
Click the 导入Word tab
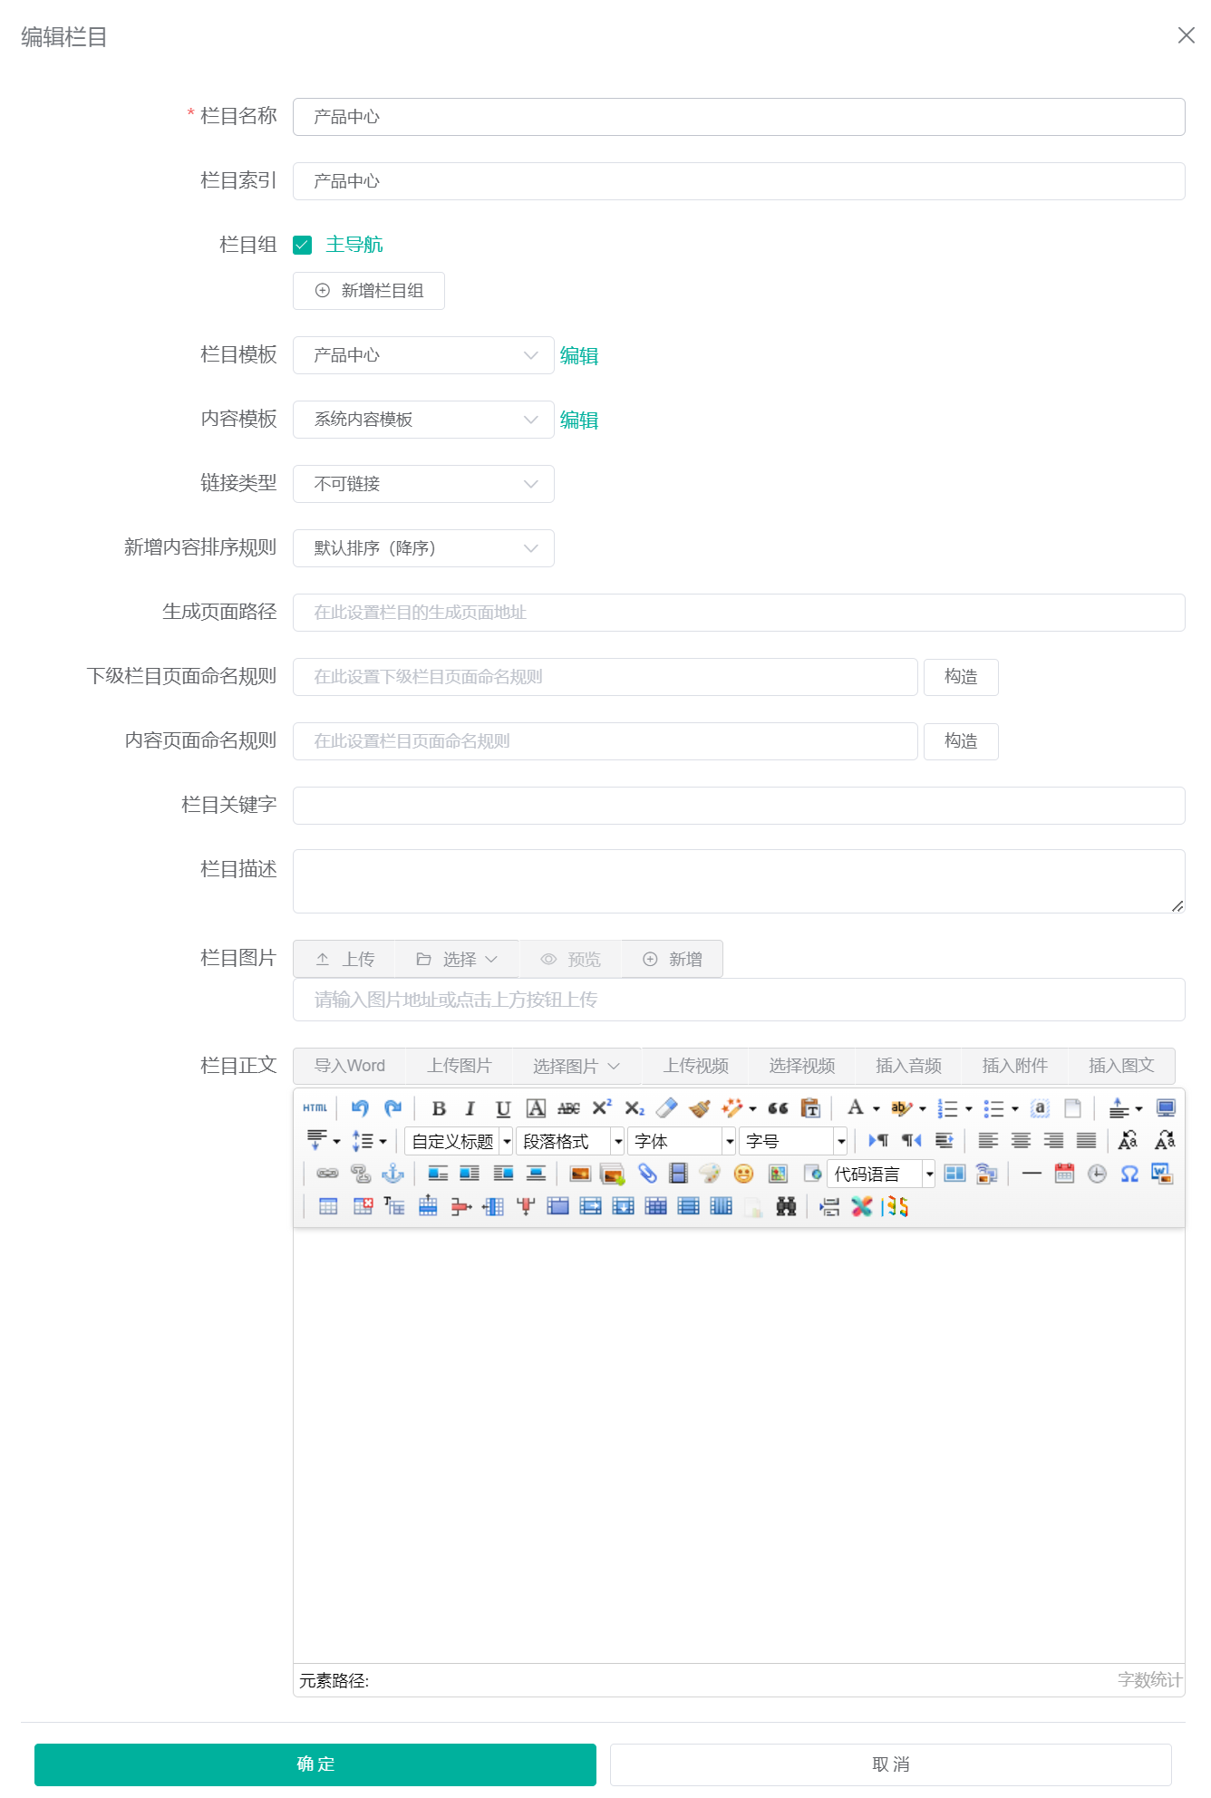349,1066
